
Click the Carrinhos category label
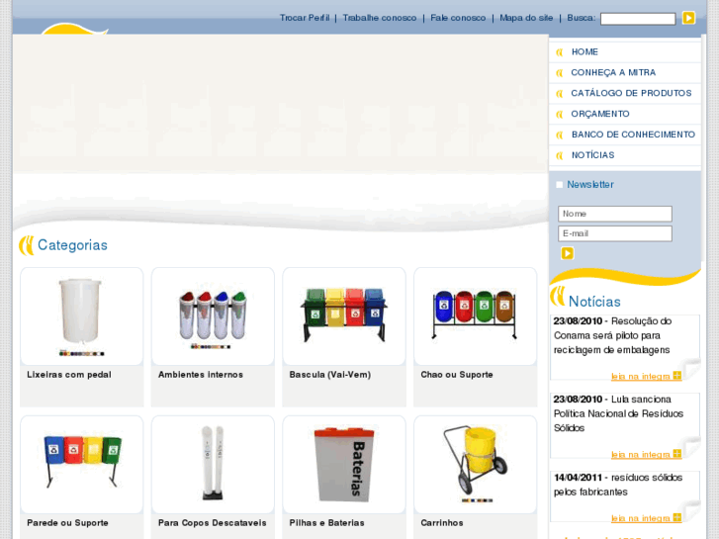click(441, 523)
